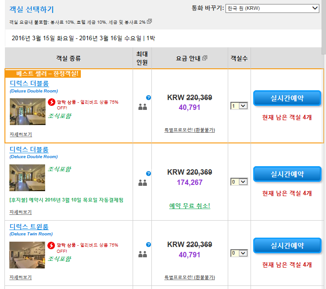The image size is (326, 289).
Task: Open 특별프로모션! (환불불가) link in 베스트 셀러 row
Action: click(x=190, y=130)
